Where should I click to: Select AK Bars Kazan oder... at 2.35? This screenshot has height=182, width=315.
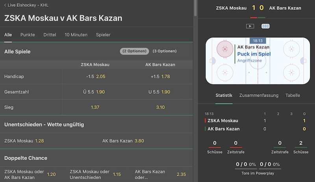point(160,175)
